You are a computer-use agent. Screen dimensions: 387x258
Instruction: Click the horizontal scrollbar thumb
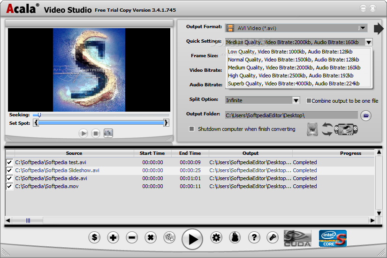(x=28, y=220)
